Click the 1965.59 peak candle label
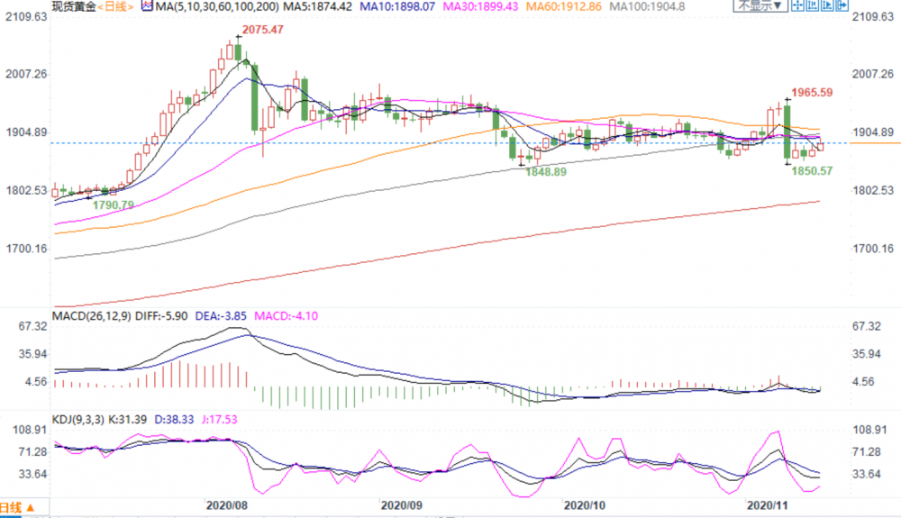The image size is (901, 518). 812,93
